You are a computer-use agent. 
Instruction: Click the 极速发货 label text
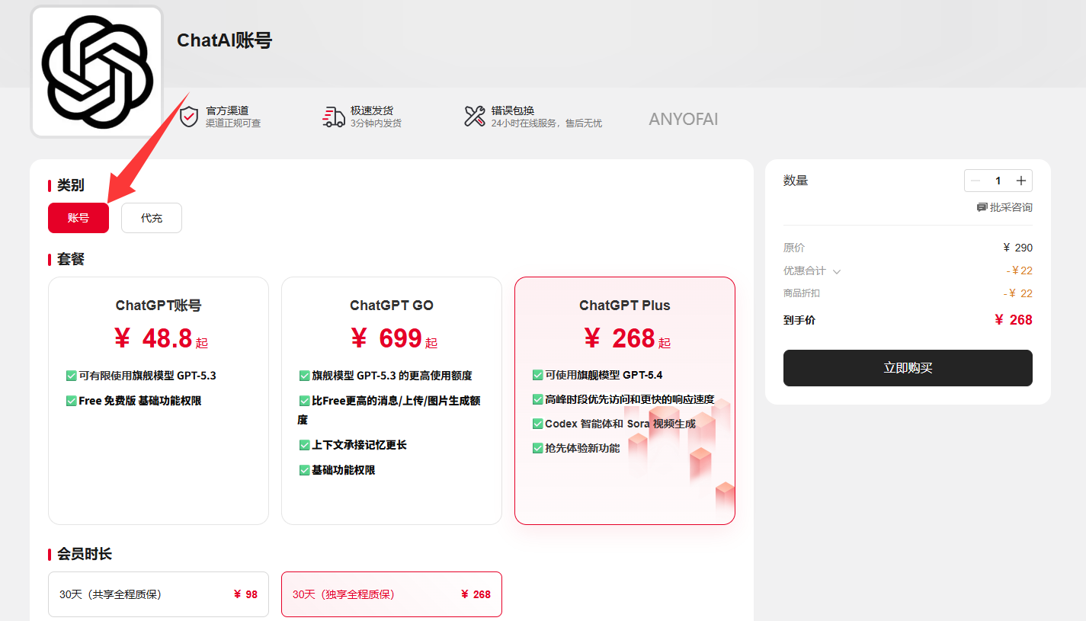tap(372, 110)
